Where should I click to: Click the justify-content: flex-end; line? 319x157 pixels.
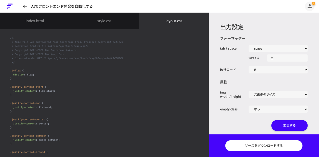pos(33,107)
